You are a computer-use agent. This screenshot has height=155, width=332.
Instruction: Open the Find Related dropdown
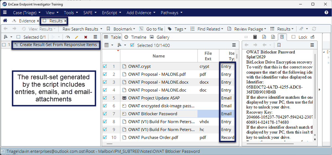point(207,29)
